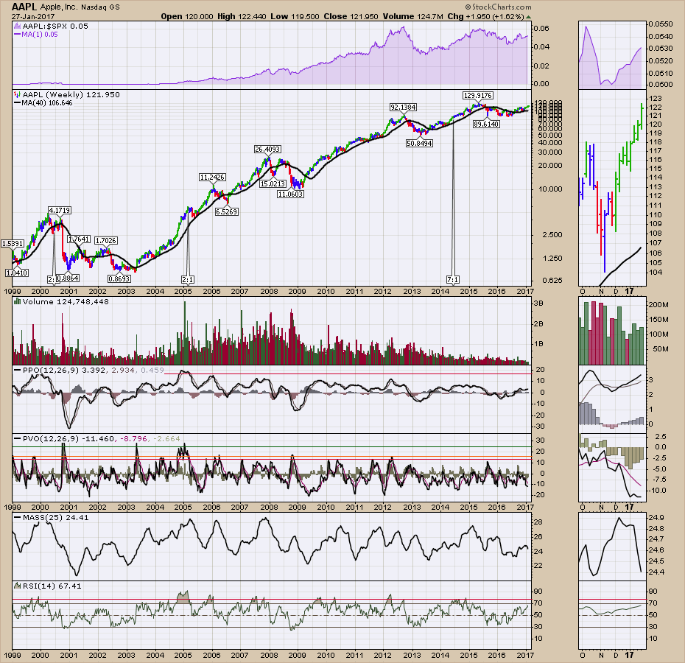This screenshot has height=663, width=685.
Task: Click the 26.4093 price peak annotation
Action: click(267, 149)
